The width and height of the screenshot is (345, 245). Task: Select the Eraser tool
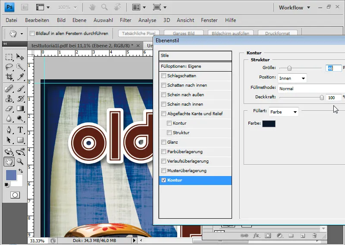pyautogui.click(x=9, y=109)
